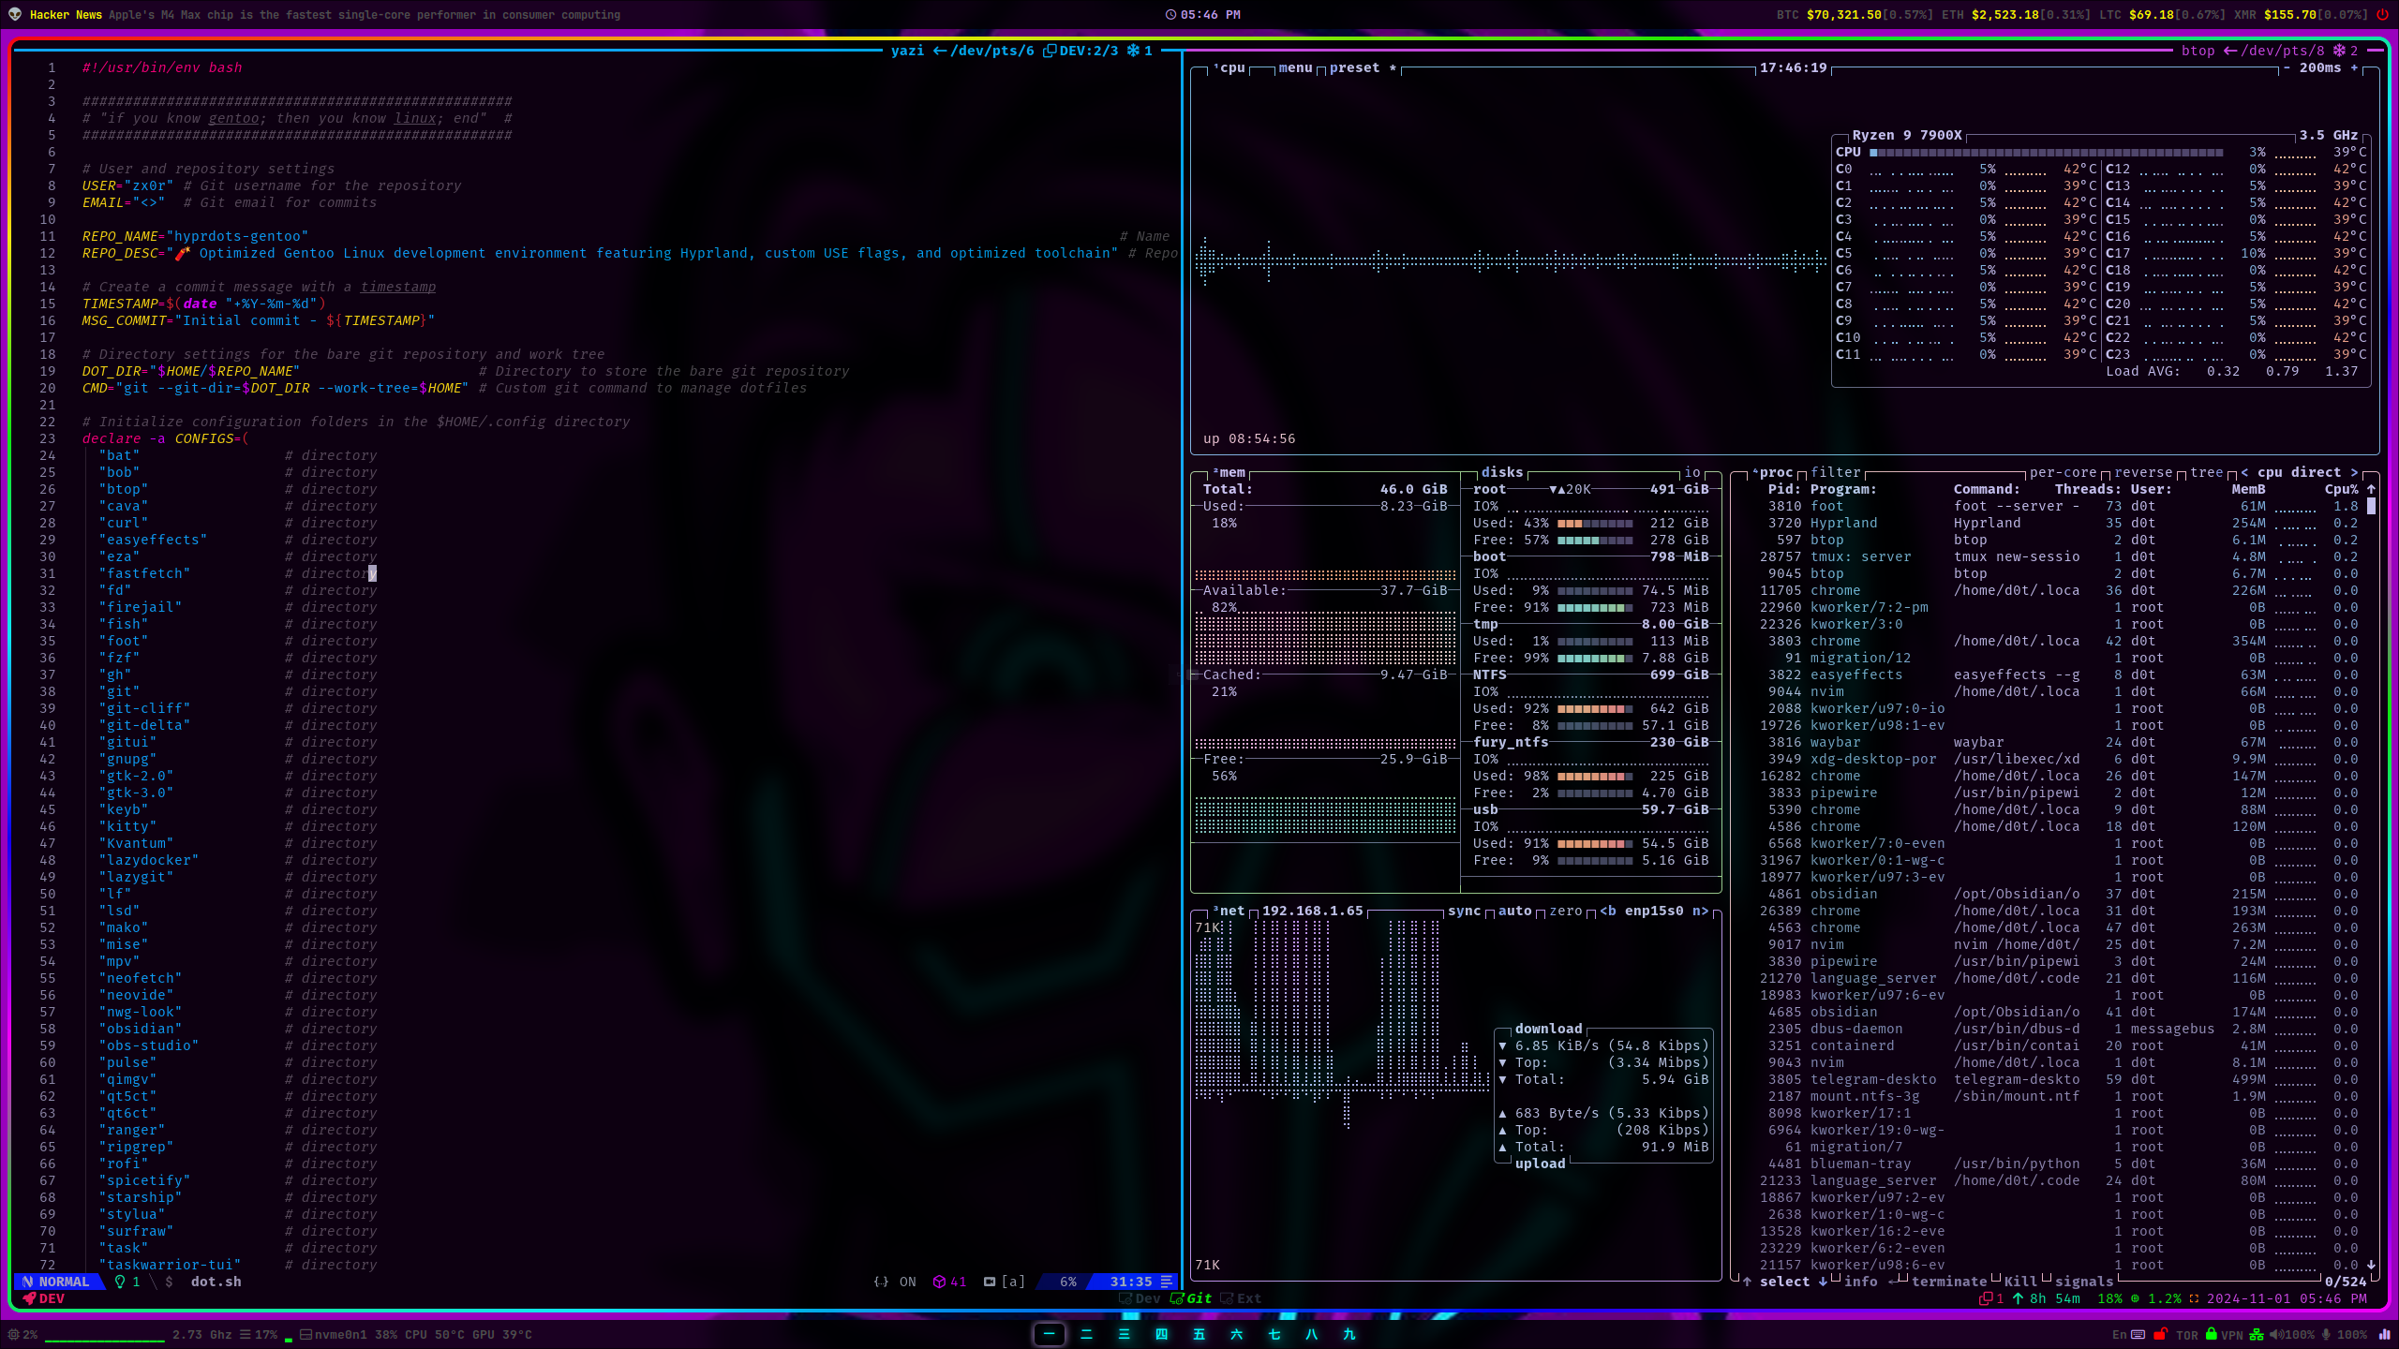
Task: Click left arrow before cpu direct sorting
Action: pos(2244,472)
